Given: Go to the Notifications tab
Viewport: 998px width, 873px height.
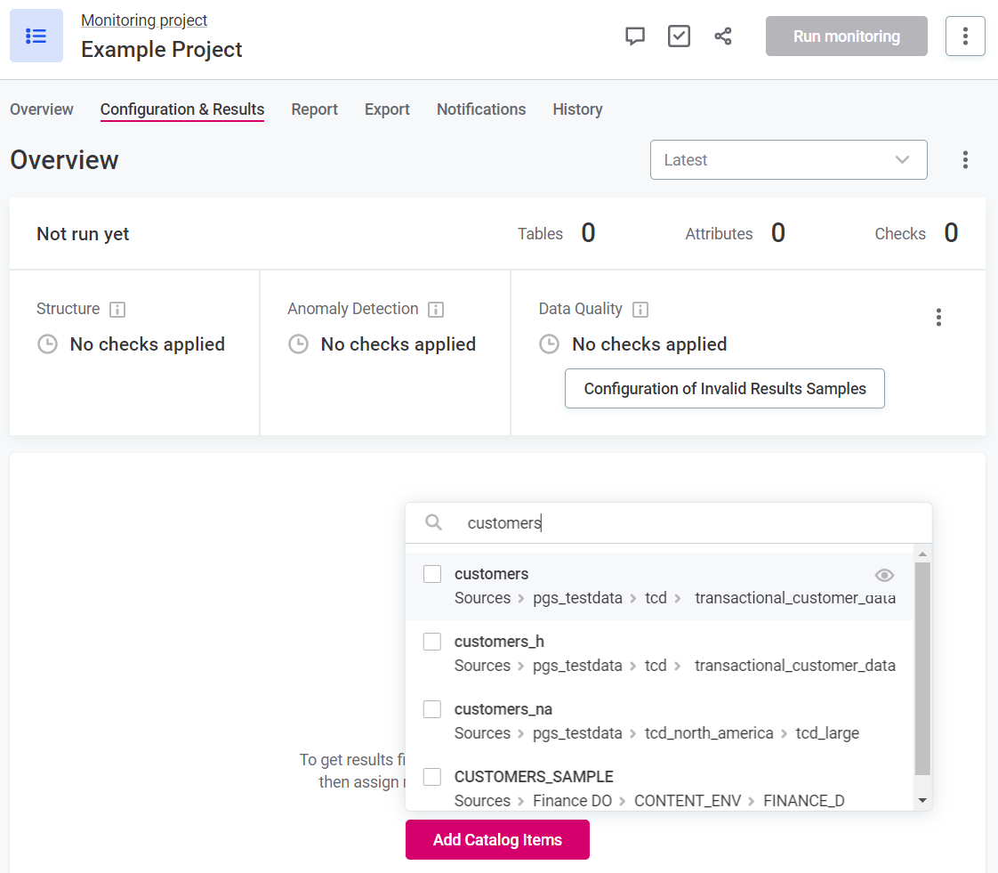Looking at the screenshot, I should click(x=481, y=109).
